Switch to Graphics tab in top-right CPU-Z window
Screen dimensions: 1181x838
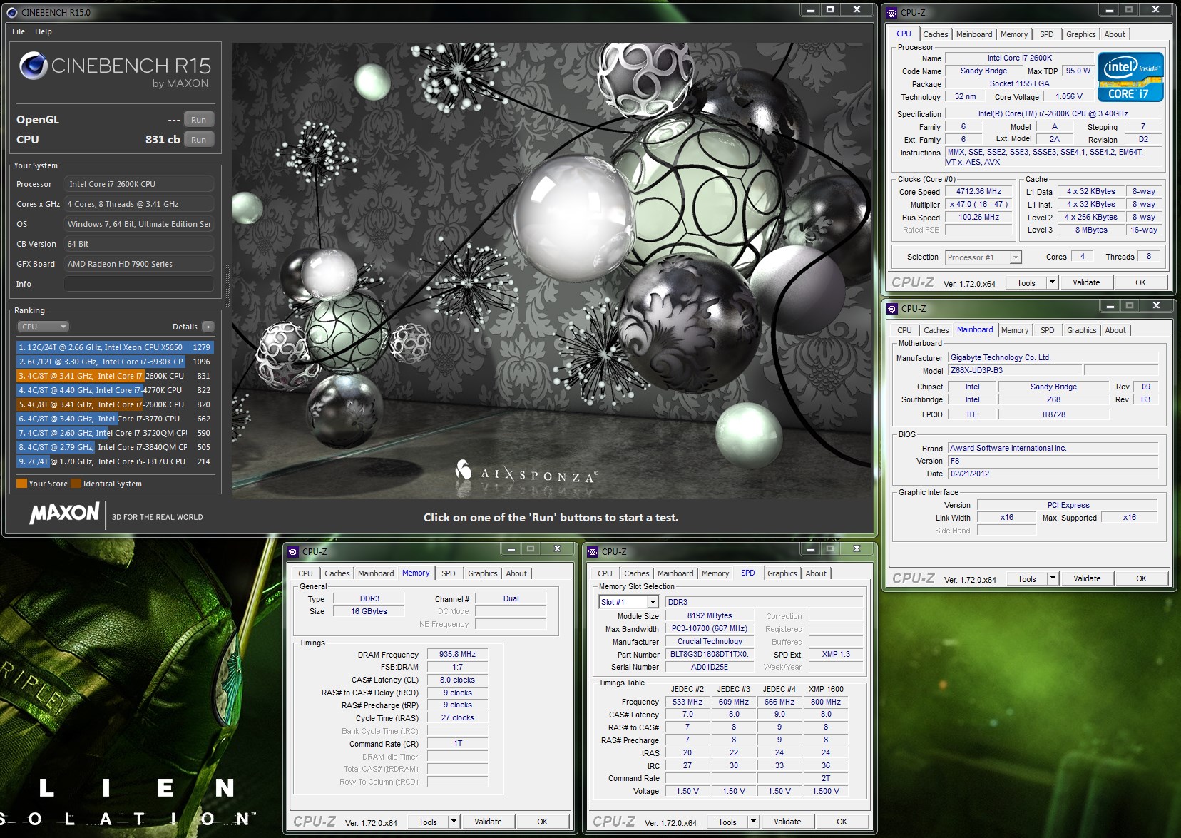(1080, 34)
